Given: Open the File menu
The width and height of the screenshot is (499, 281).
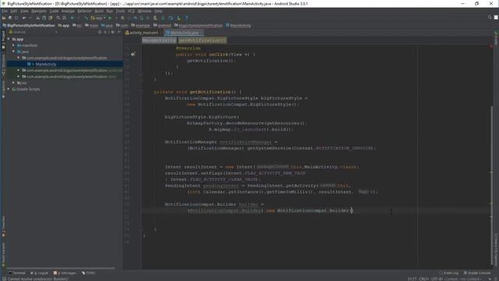Looking at the screenshot, I should (x=5, y=11).
